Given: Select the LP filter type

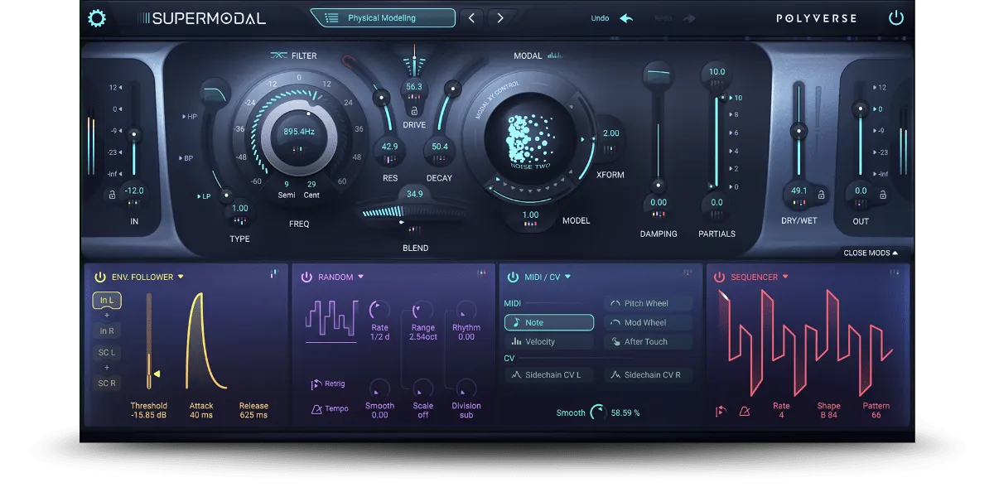Looking at the screenshot, I should tap(204, 196).
